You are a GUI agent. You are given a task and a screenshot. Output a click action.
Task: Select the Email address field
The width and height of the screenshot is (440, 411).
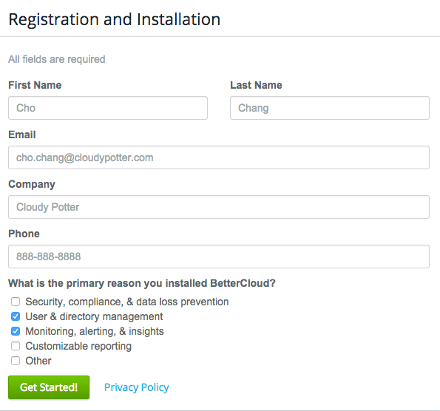click(219, 157)
